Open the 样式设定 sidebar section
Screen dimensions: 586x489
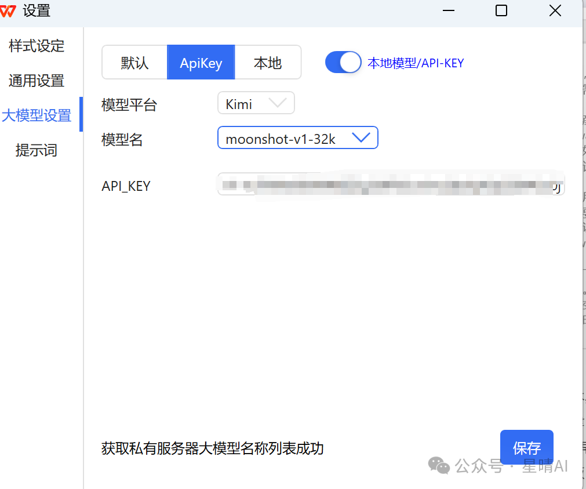point(37,46)
